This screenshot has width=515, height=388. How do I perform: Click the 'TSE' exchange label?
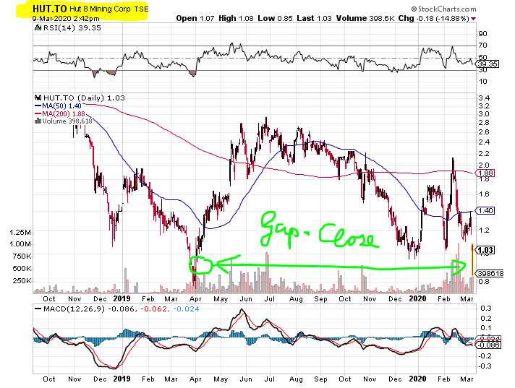tap(141, 9)
